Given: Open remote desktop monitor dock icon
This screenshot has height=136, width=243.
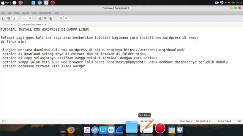Looking at the screenshot, I should tap(103, 130).
